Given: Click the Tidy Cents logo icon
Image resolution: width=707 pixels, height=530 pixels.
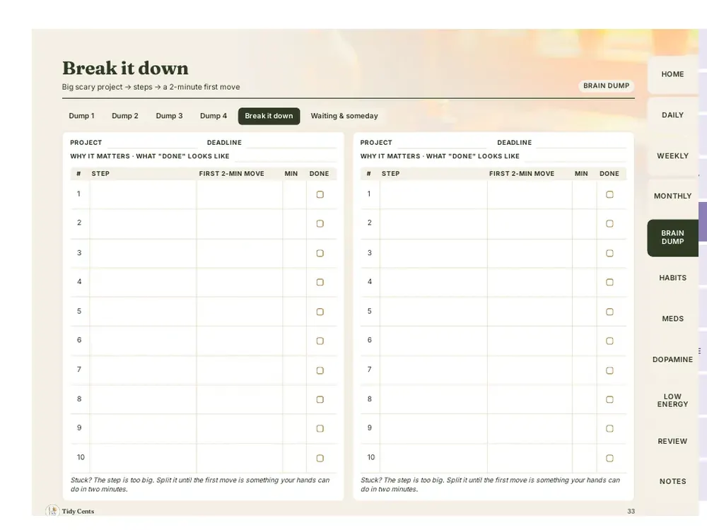Looking at the screenshot, I should coord(52,511).
